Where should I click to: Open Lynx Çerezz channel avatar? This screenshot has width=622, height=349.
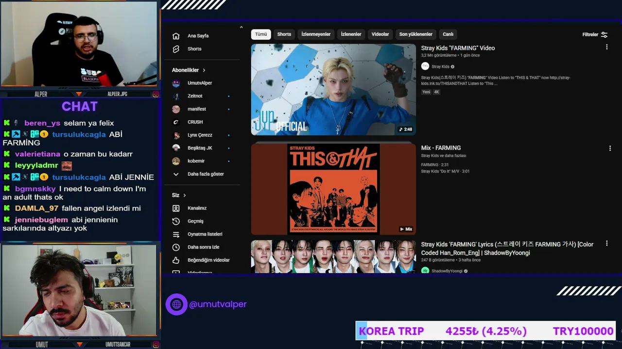(176, 135)
